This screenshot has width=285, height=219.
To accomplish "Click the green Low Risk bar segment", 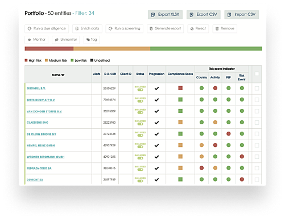I will click(206, 49).
